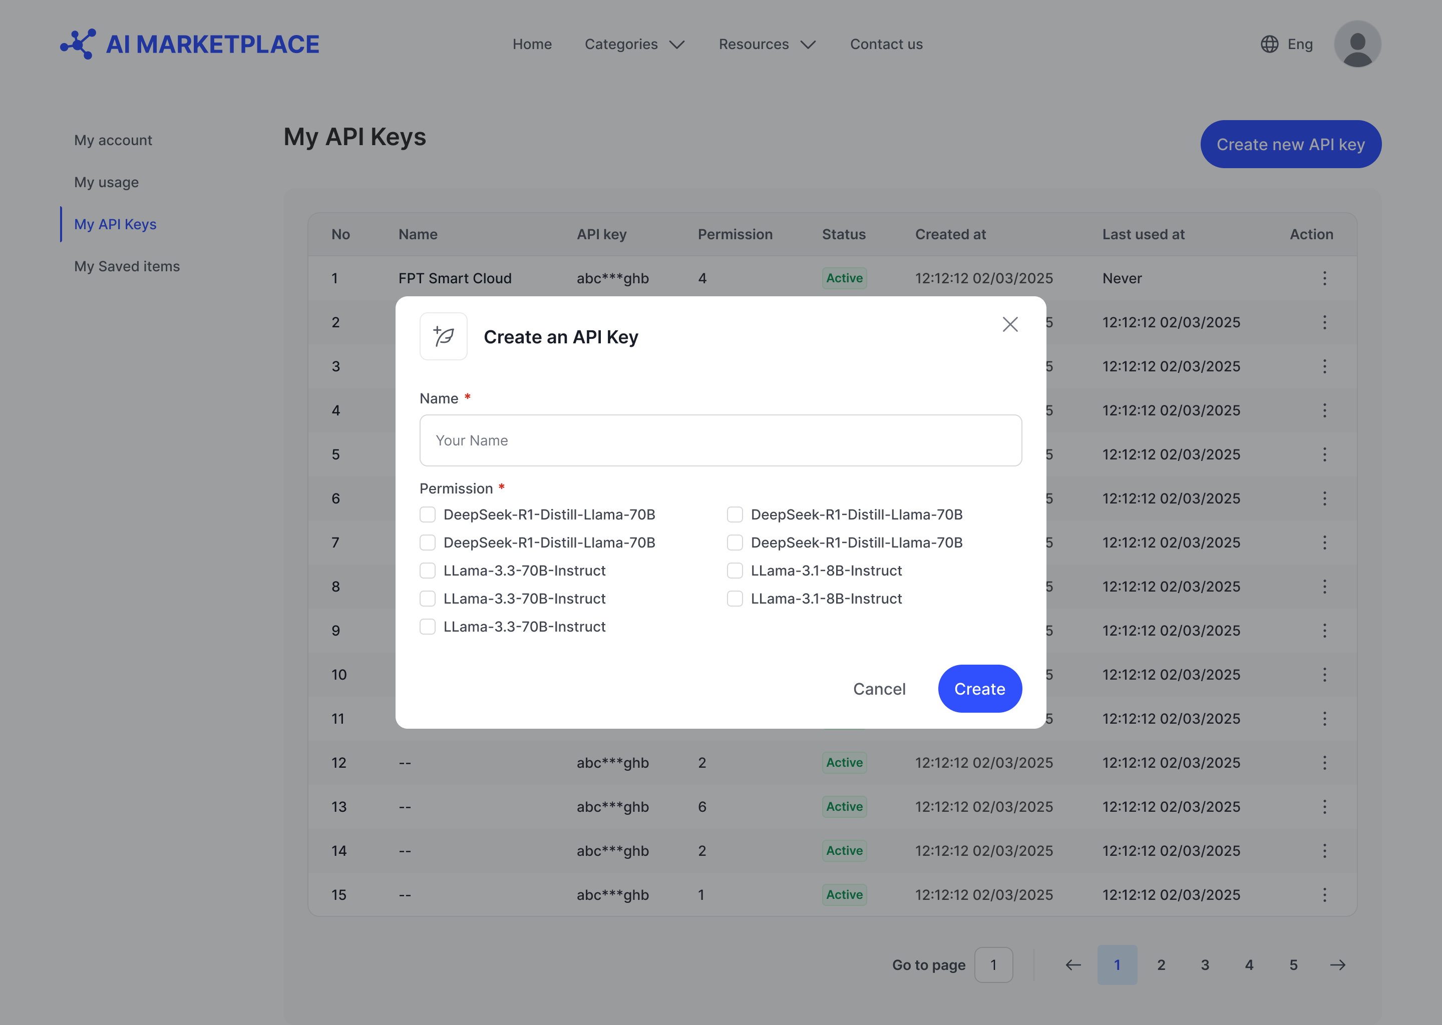The width and height of the screenshot is (1442, 1025).
Task: Select My account in the sidebar
Action: [x=113, y=140]
